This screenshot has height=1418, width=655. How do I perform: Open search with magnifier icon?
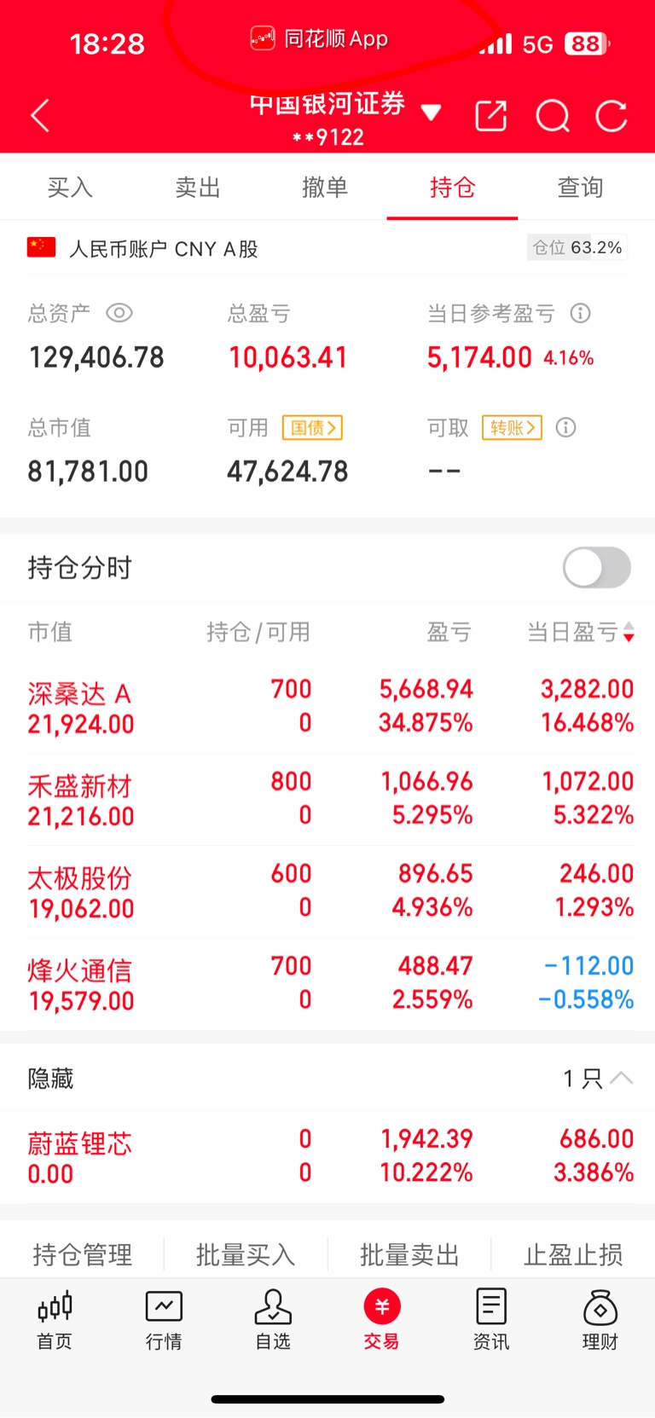coord(552,116)
